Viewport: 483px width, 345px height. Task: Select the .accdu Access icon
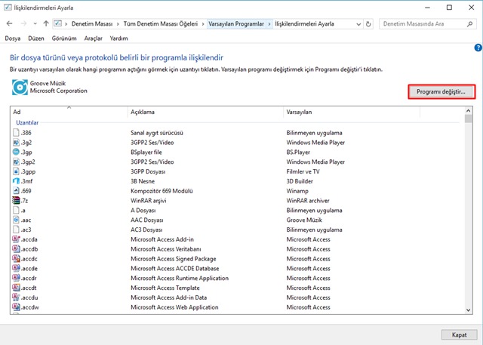click(x=16, y=297)
